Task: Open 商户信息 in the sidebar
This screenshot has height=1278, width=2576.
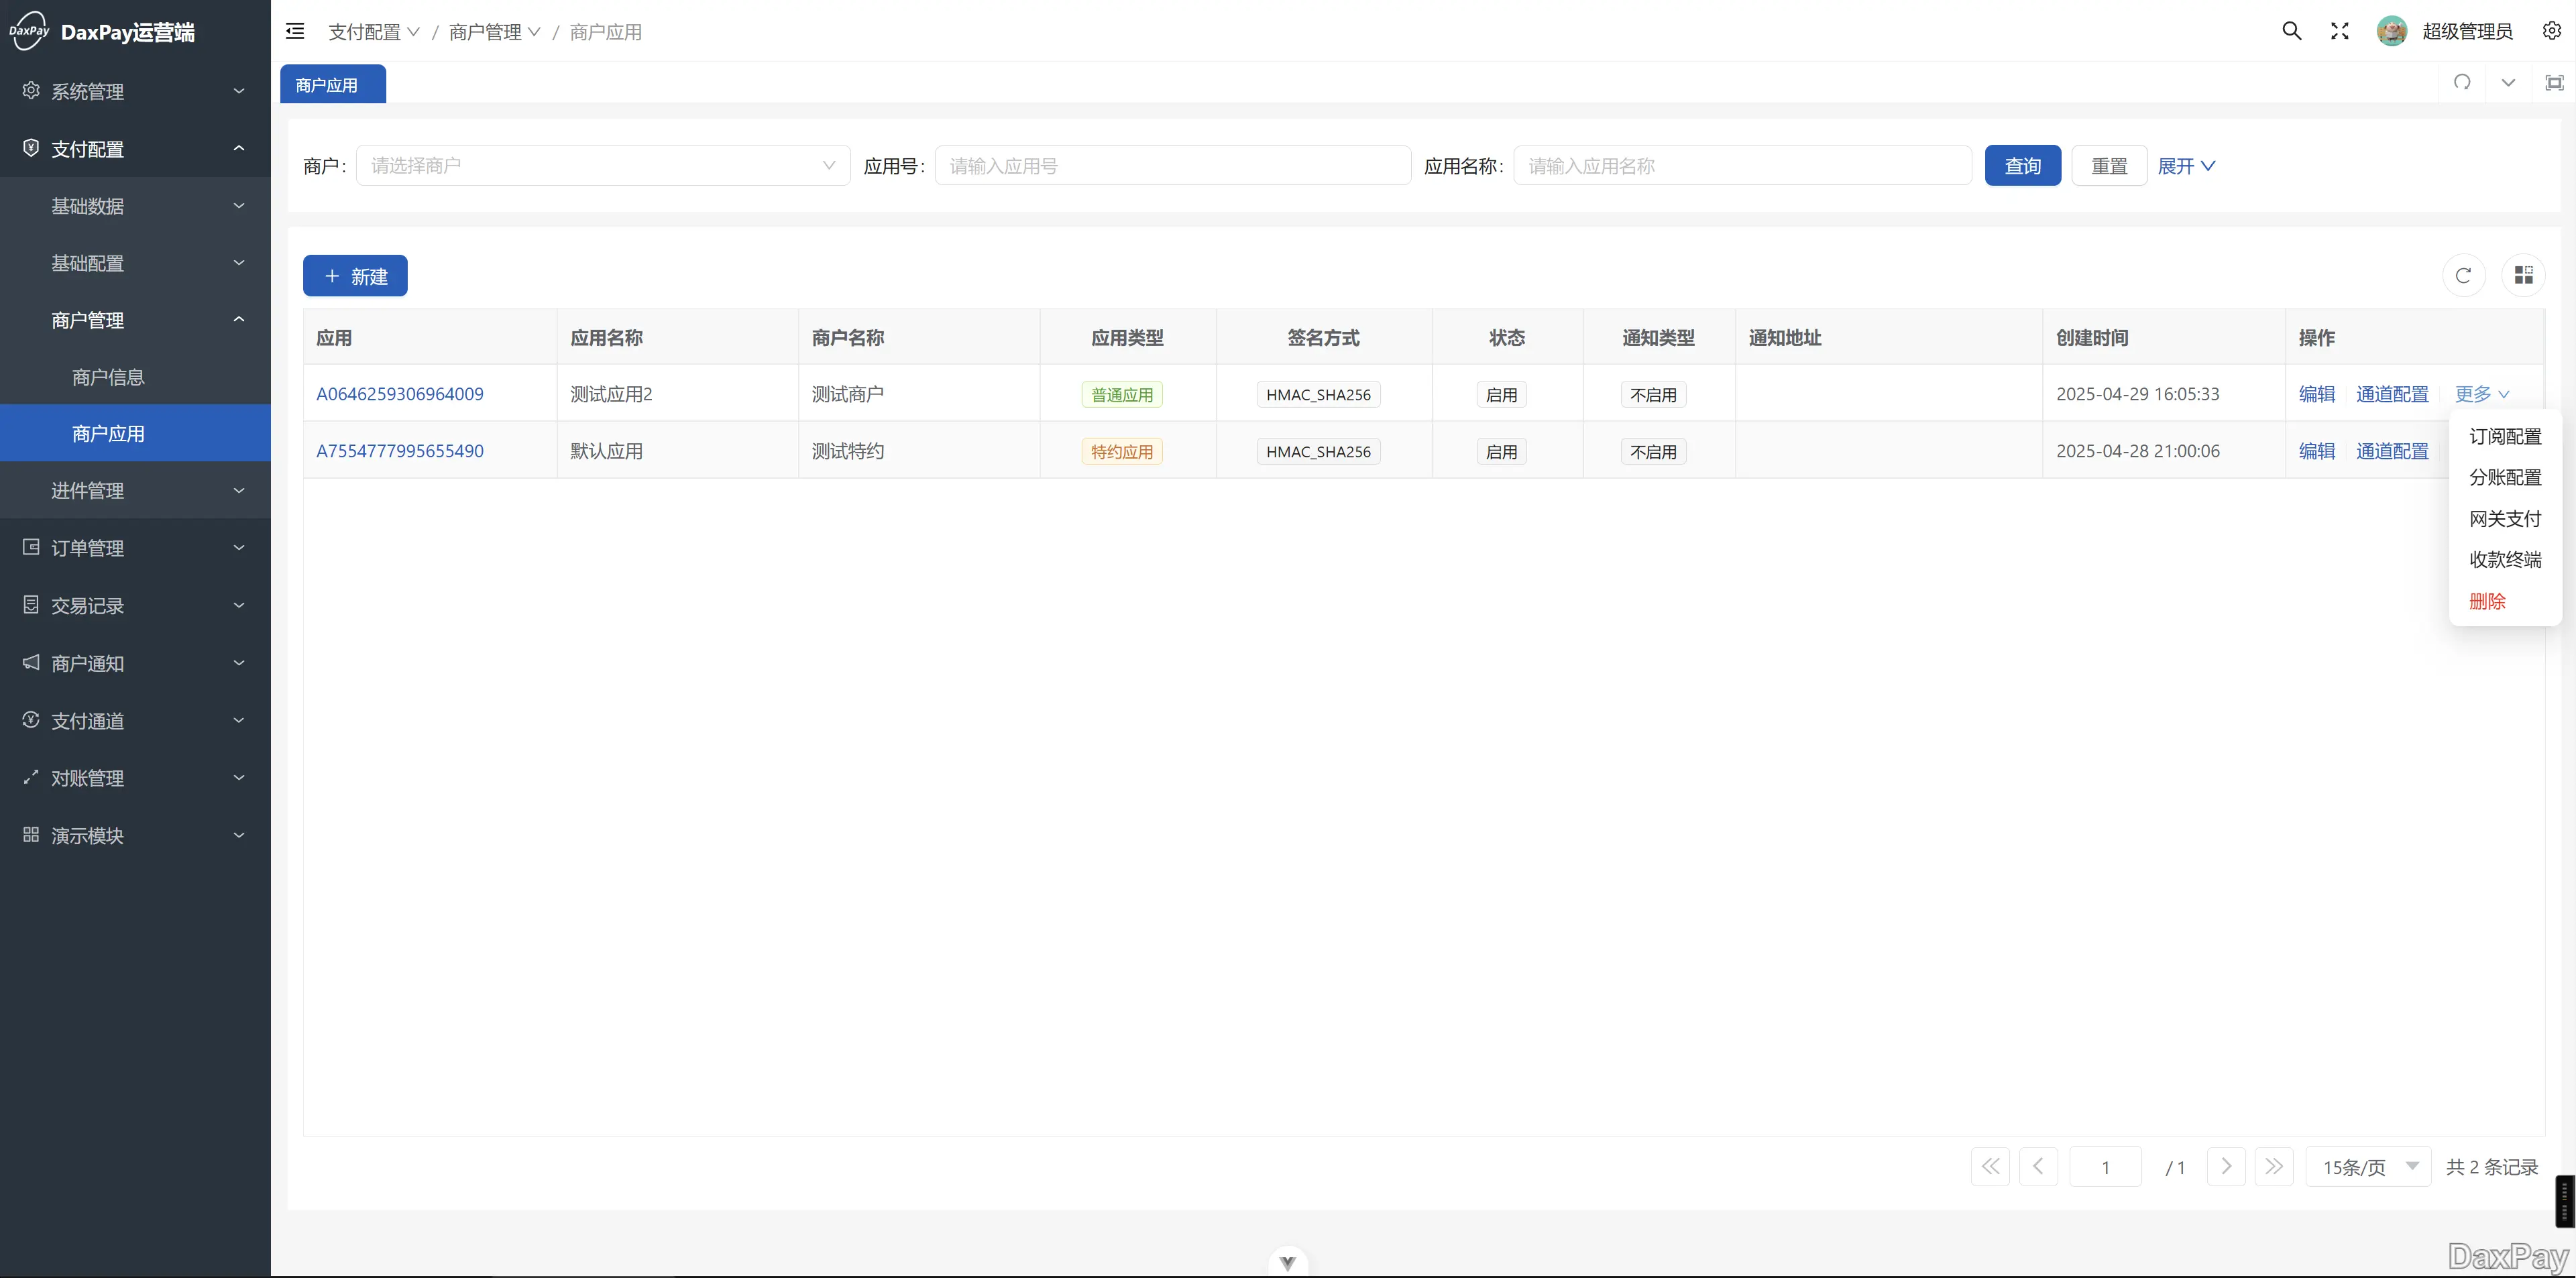Action: tap(108, 377)
